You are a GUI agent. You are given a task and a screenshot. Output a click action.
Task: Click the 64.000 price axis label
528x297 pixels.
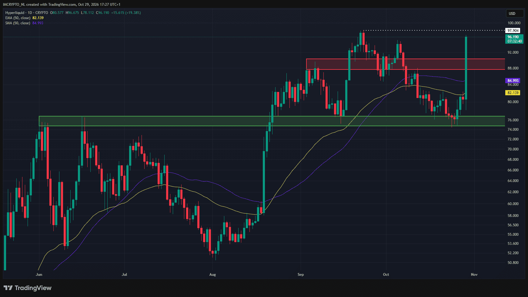pyautogui.click(x=513, y=181)
